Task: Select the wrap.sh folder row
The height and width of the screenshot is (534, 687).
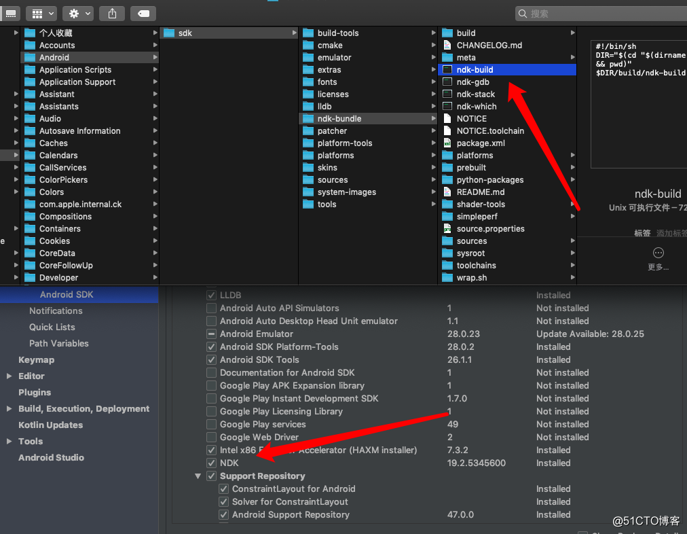Action: 507,277
